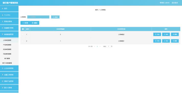
Task: Click the person icon beside 个人中心
Action: pyautogui.click(x=3, y=15)
